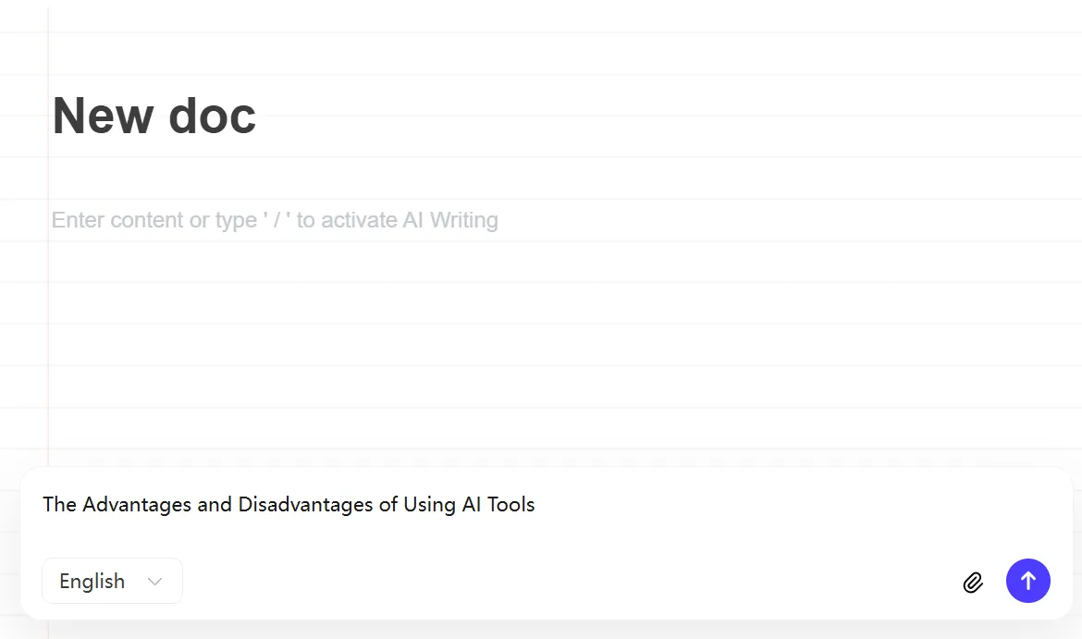Click blank area between English dropdown and paperclip
1082x639 pixels.
(555, 582)
